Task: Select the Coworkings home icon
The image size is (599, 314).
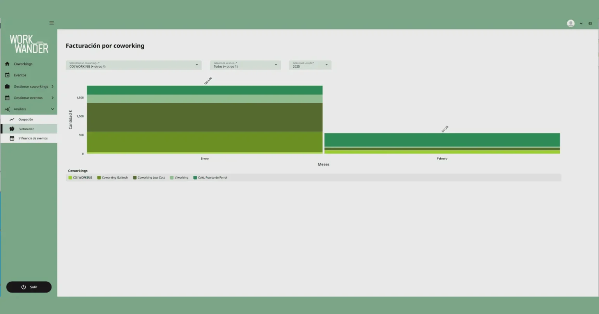Action: pyautogui.click(x=7, y=64)
